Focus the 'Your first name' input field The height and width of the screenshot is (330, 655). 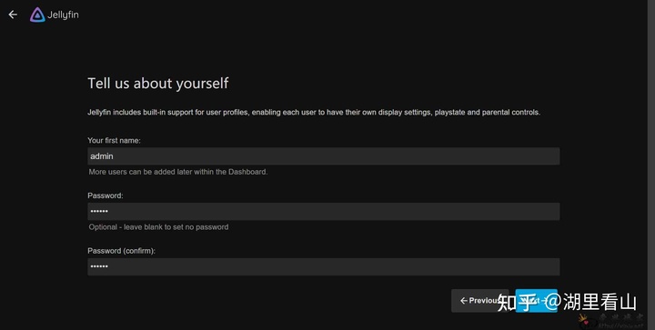click(323, 156)
